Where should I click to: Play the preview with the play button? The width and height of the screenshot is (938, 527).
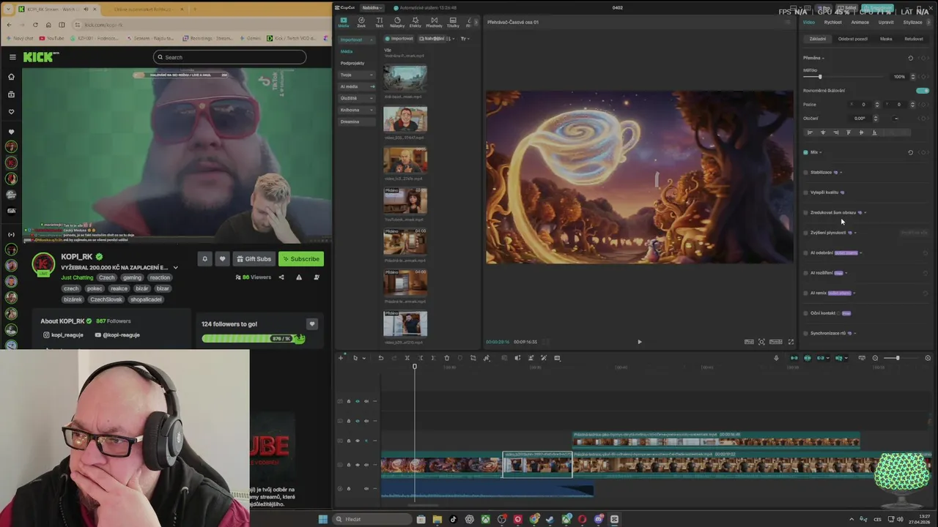(639, 342)
